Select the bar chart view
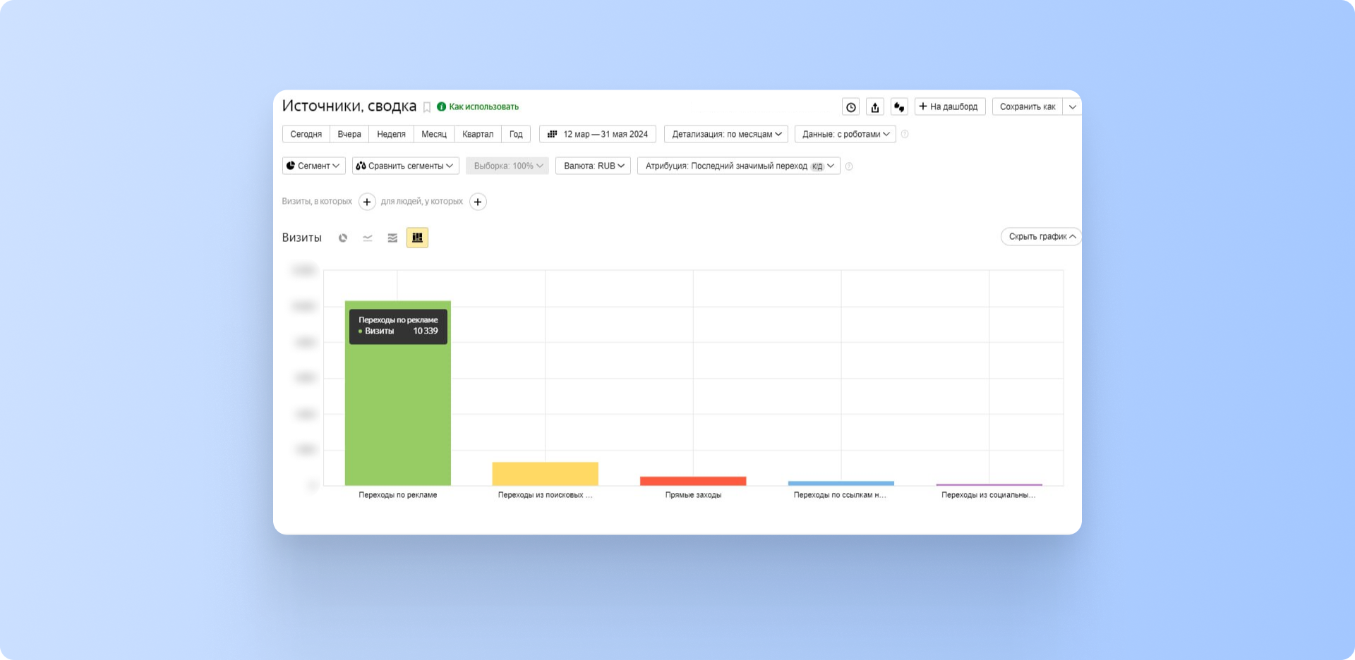The image size is (1355, 660). click(x=417, y=238)
